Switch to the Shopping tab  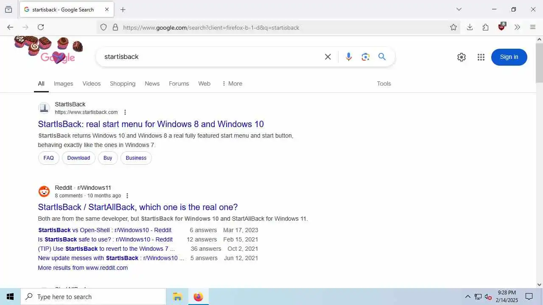[x=123, y=83]
